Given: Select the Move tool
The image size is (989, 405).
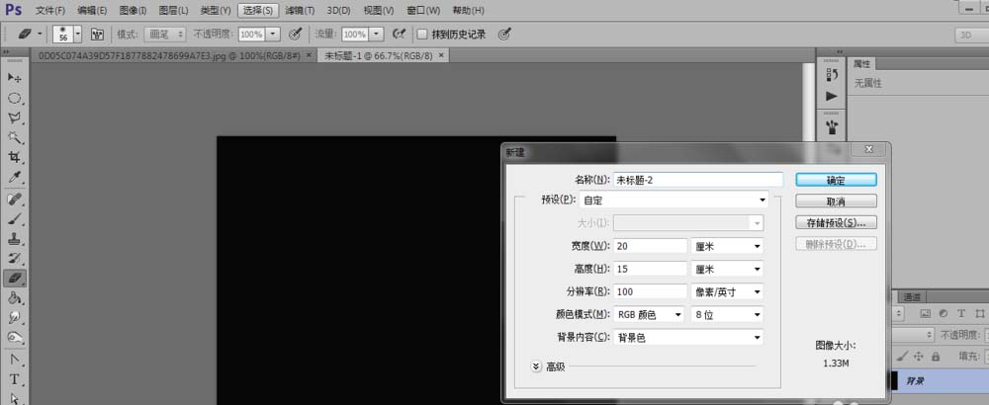Looking at the screenshot, I should point(15,77).
